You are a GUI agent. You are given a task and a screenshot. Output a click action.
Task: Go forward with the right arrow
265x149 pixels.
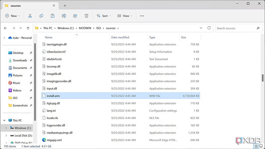pos(13,28)
